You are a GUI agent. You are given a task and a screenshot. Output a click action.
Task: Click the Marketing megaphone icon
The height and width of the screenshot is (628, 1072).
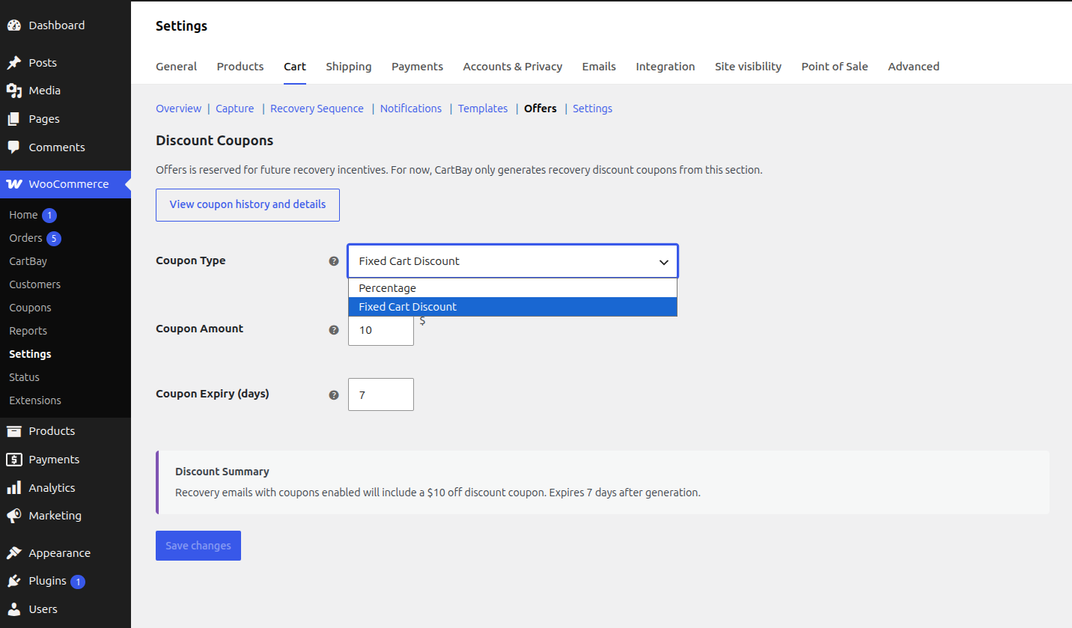point(13,516)
